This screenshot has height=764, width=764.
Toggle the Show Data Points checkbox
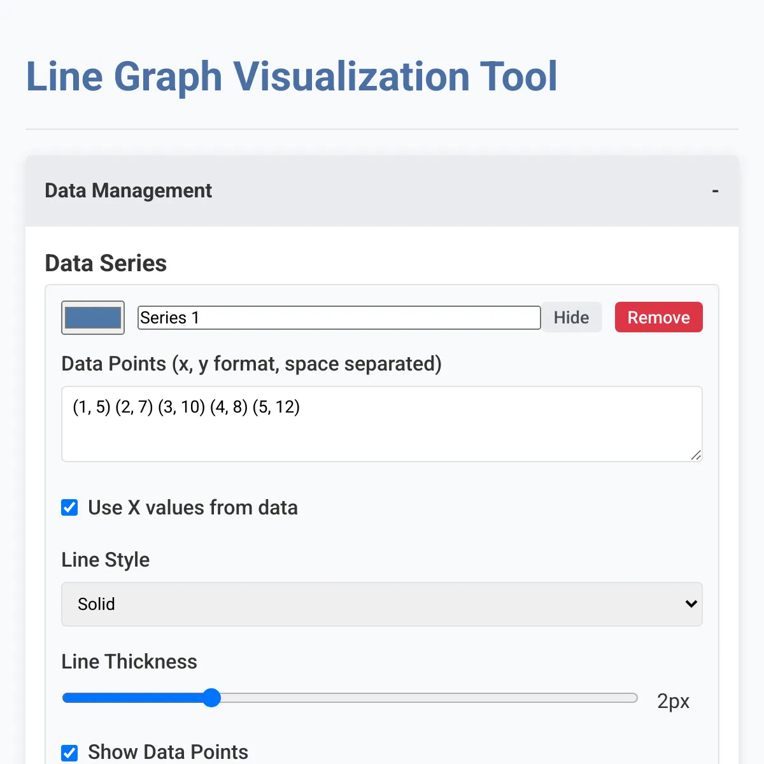tap(69, 753)
